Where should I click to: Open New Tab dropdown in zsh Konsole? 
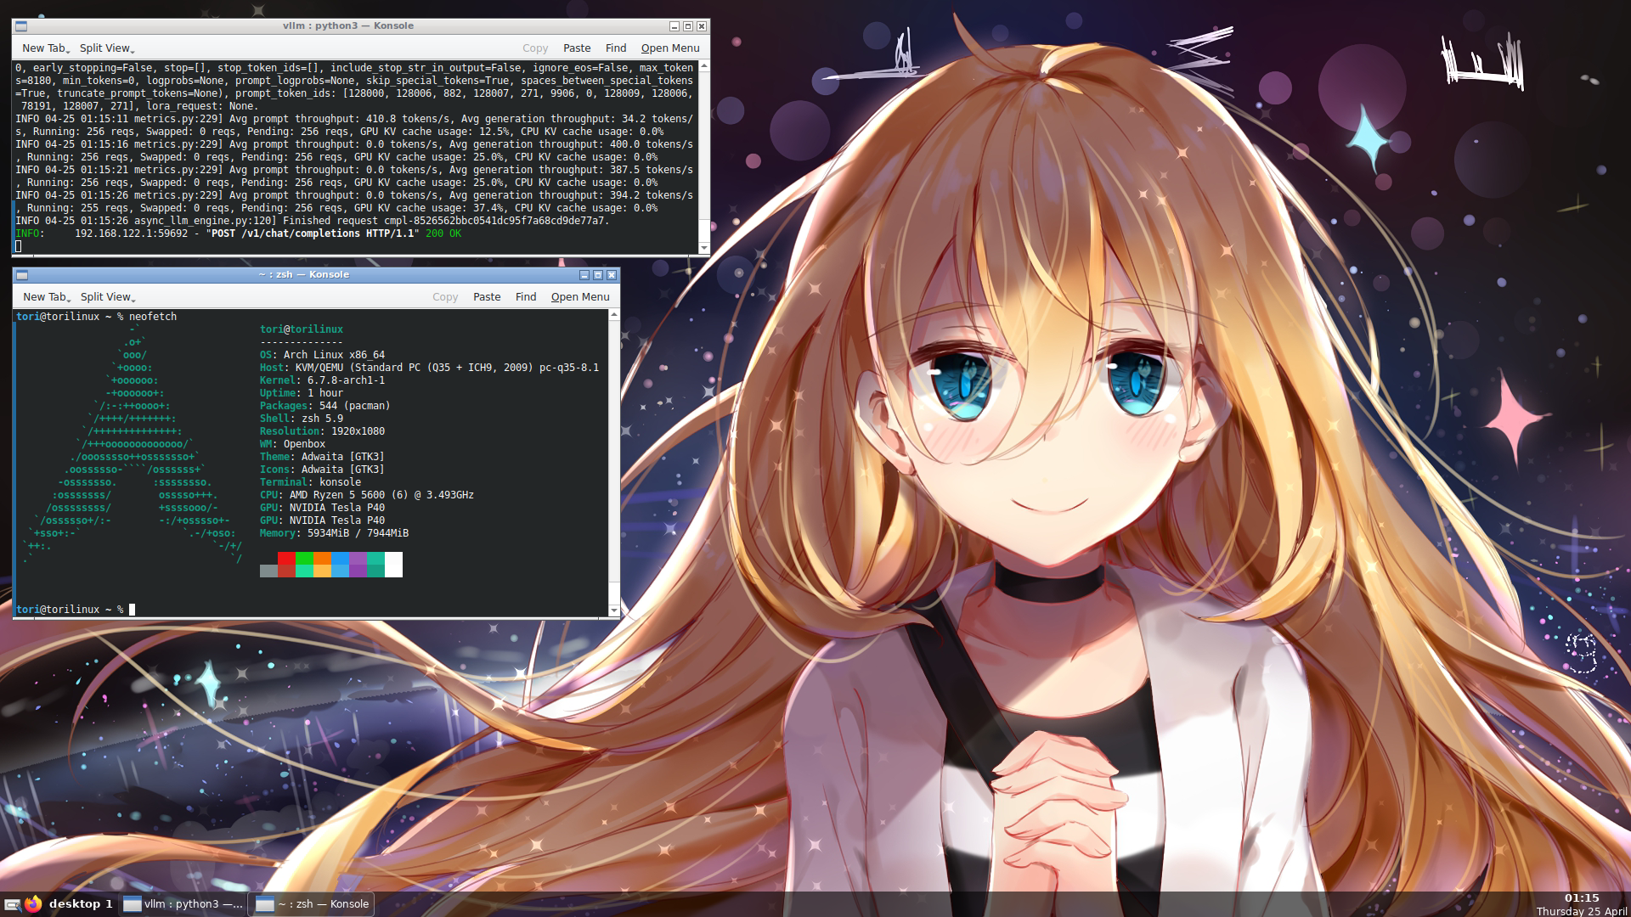47,297
